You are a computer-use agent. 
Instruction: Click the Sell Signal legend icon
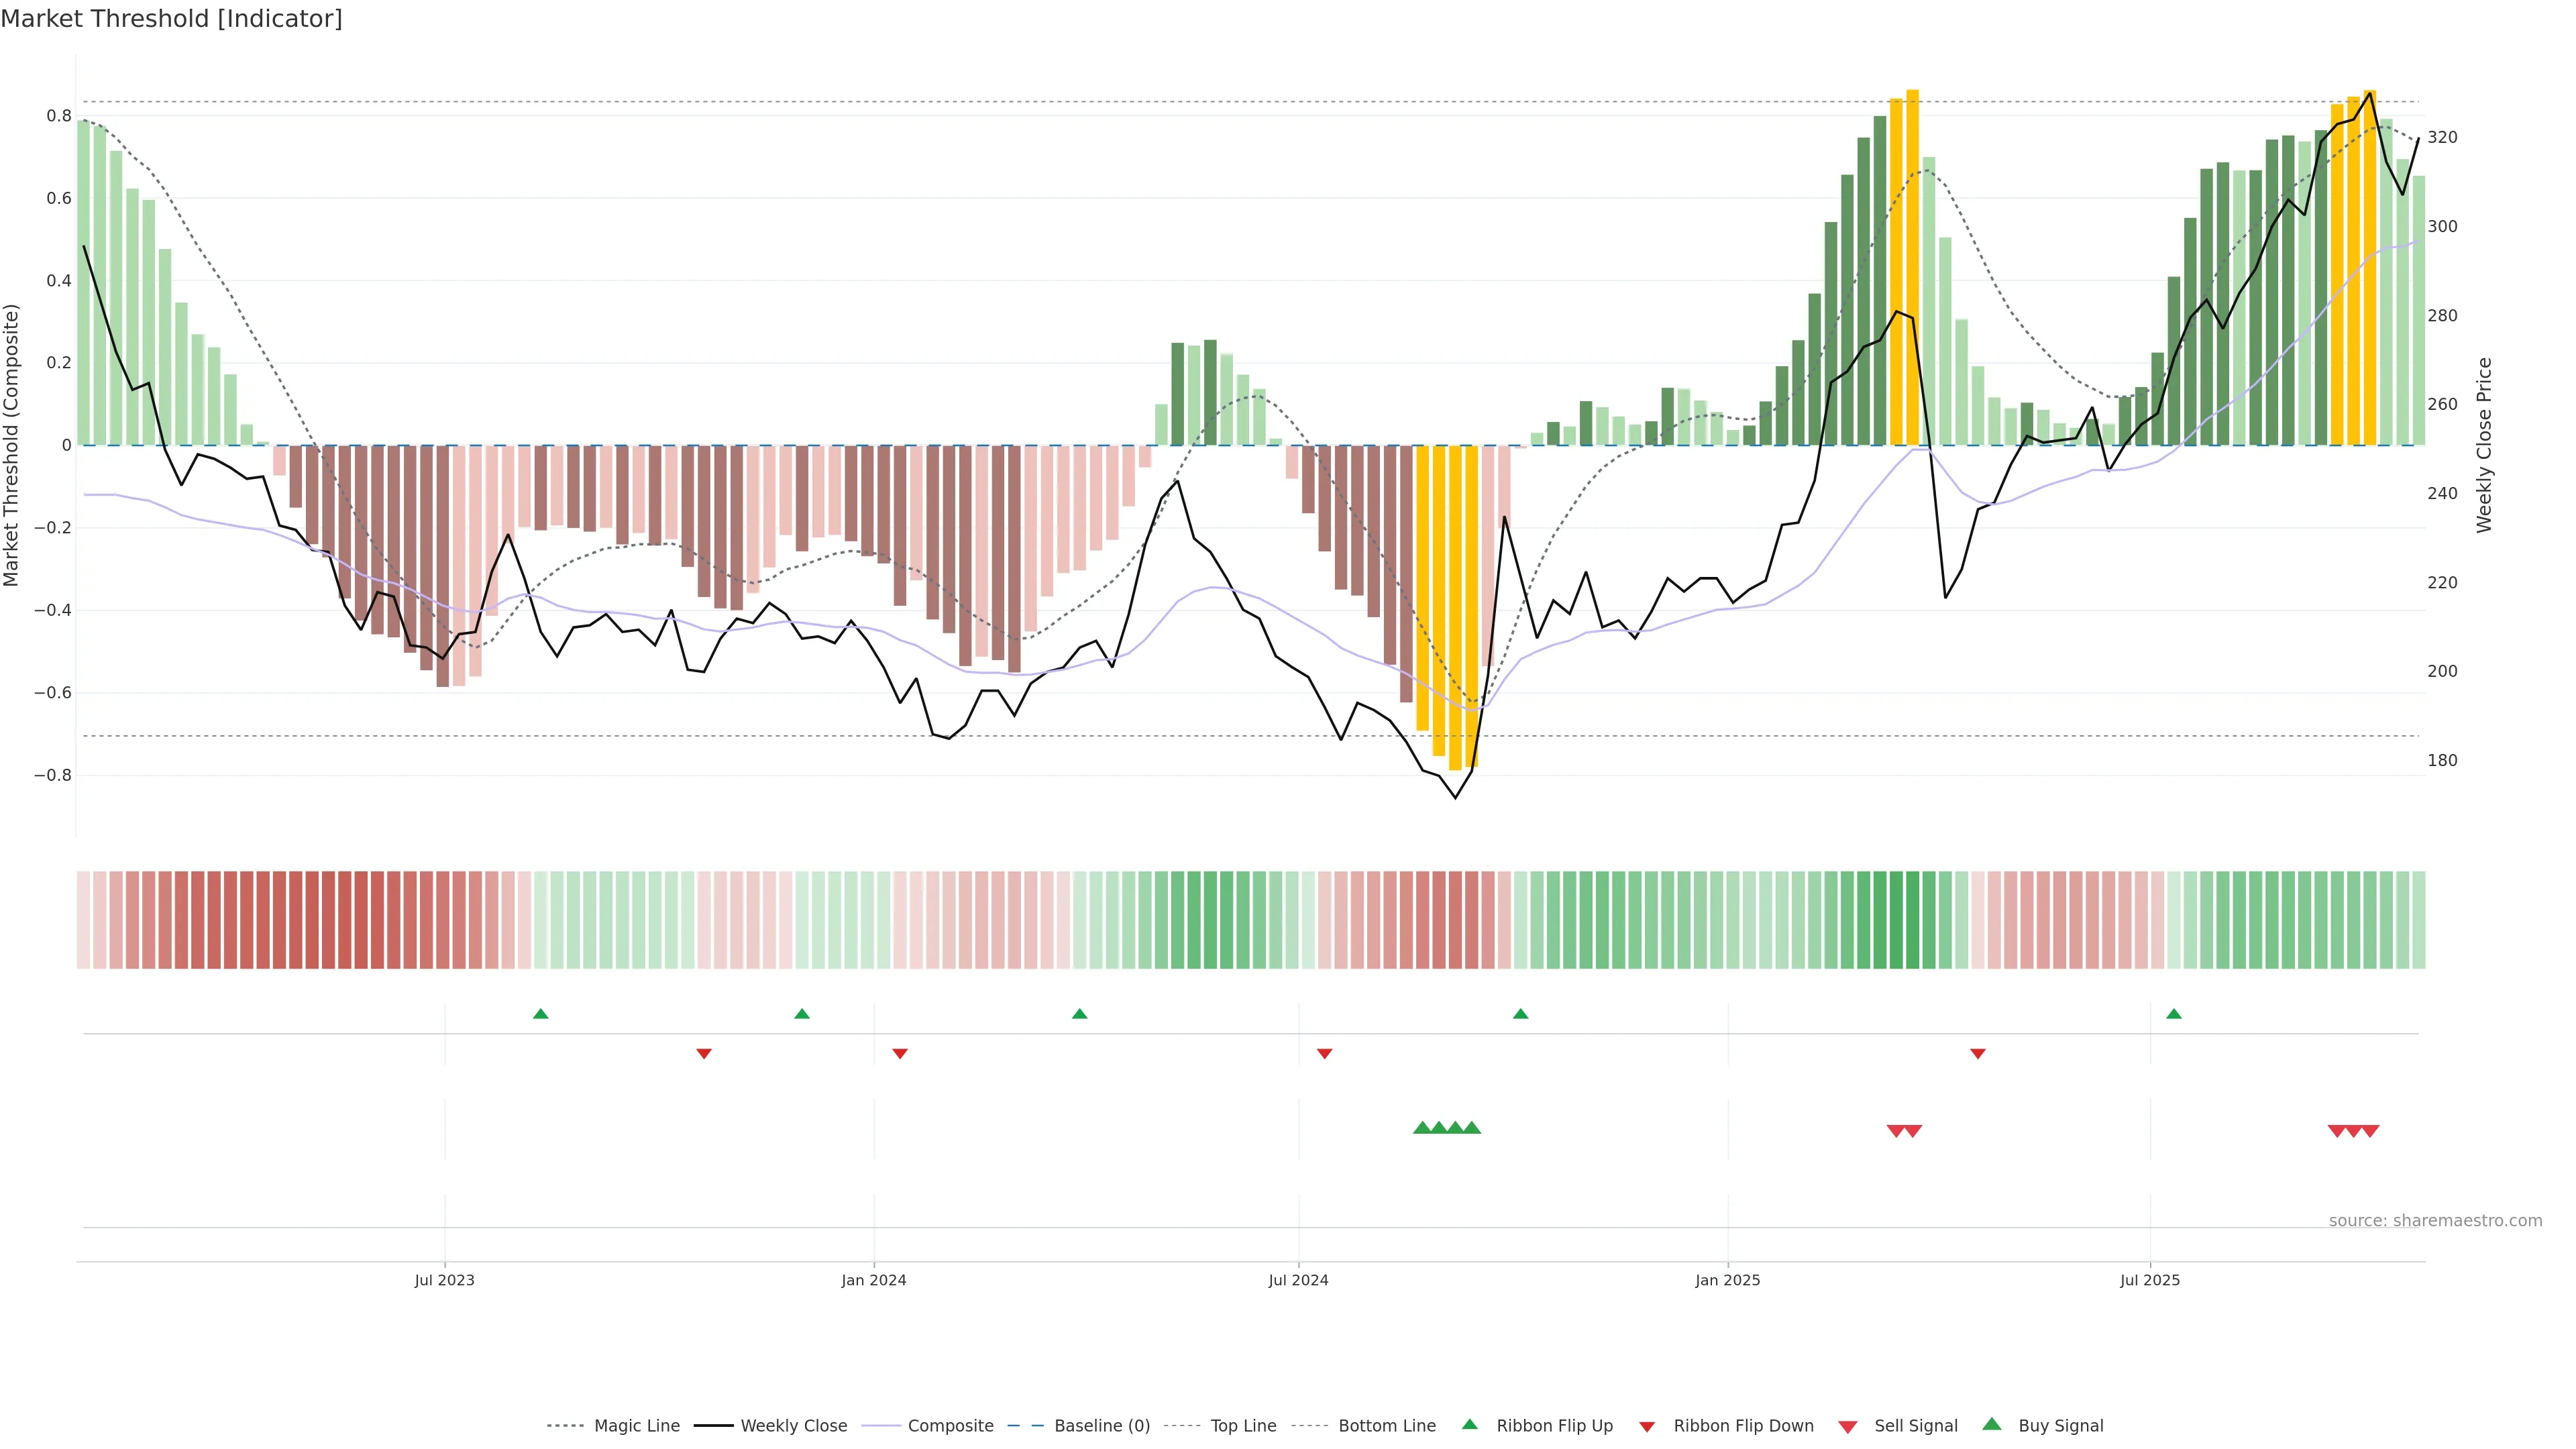1848,1426
